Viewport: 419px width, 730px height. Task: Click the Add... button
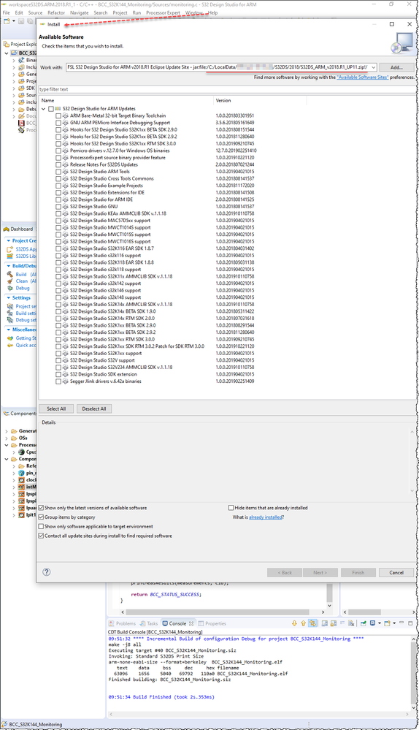(x=396, y=67)
